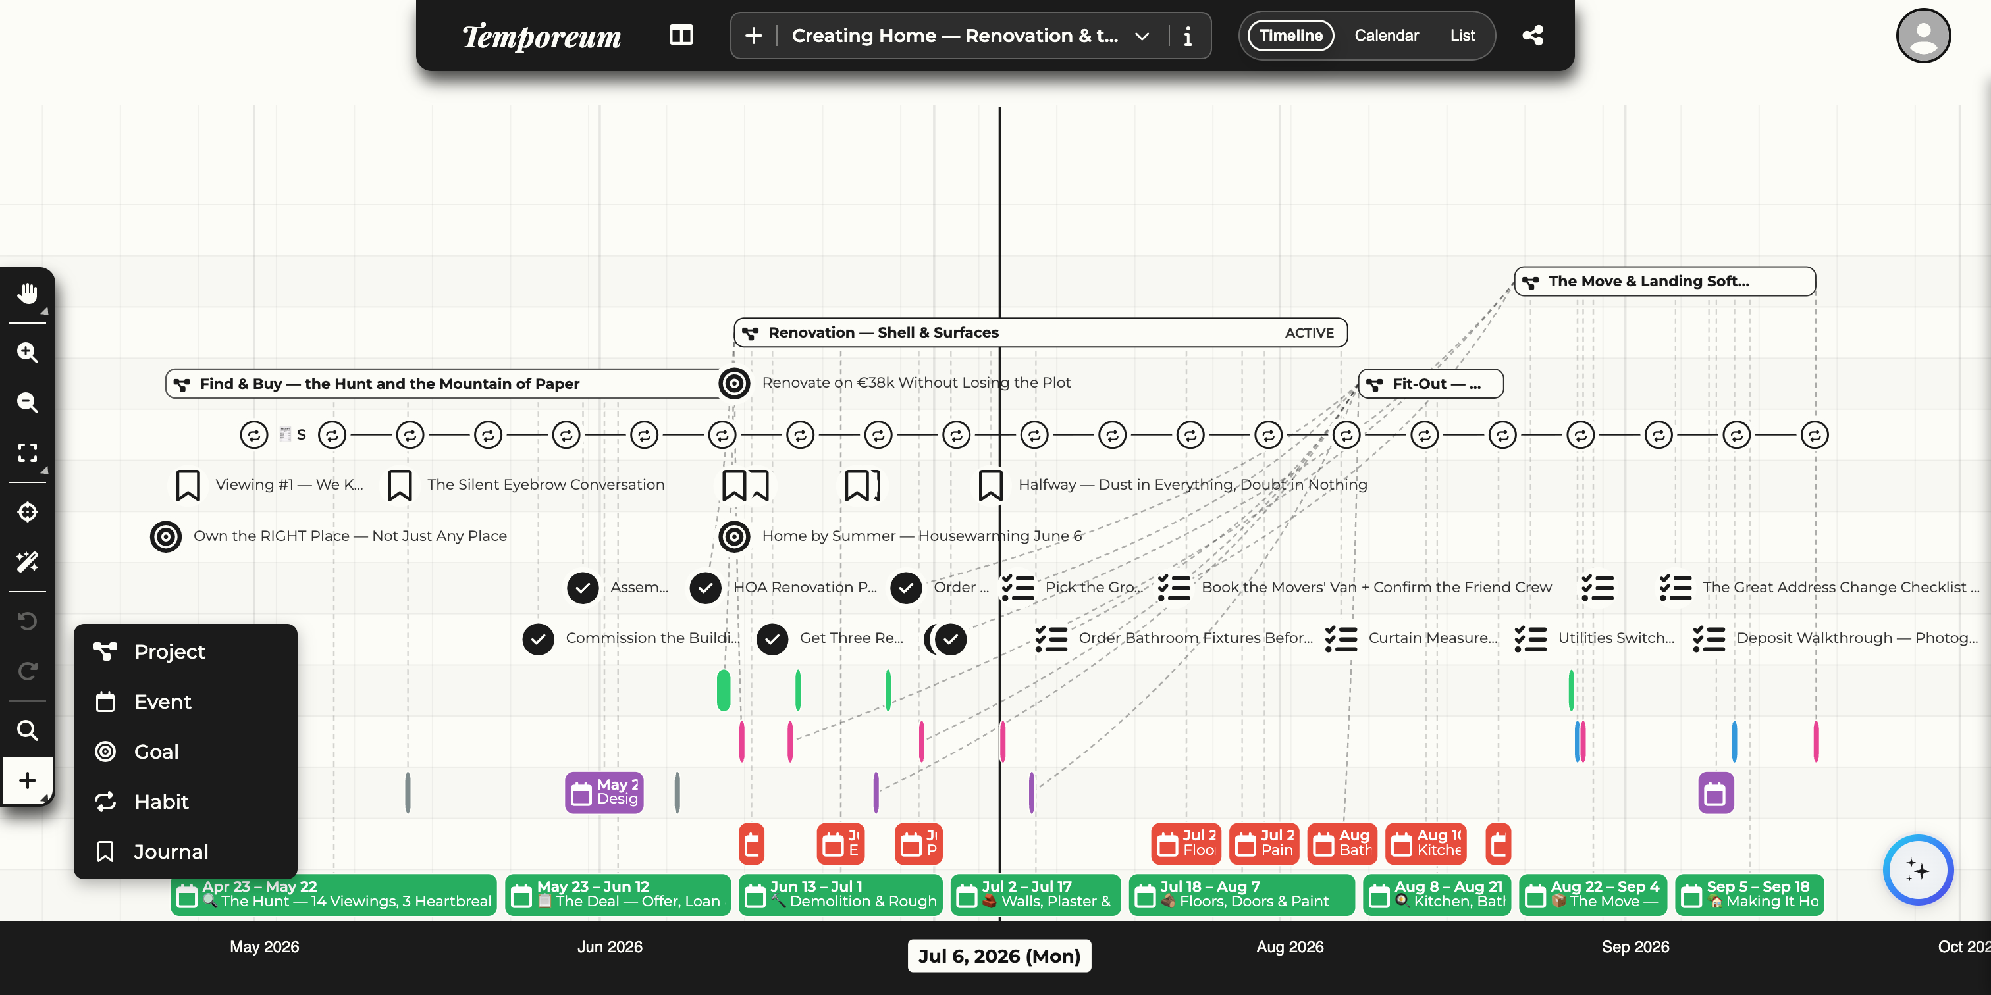Switch to Timeline view
This screenshot has width=1991, height=995.
tap(1290, 36)
